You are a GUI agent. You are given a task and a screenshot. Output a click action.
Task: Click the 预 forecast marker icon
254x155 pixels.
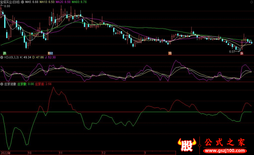click(170, 53)
